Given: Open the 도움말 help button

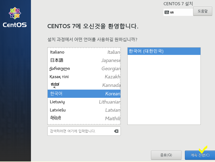Looking at the screenshot, I should [202, 11].
